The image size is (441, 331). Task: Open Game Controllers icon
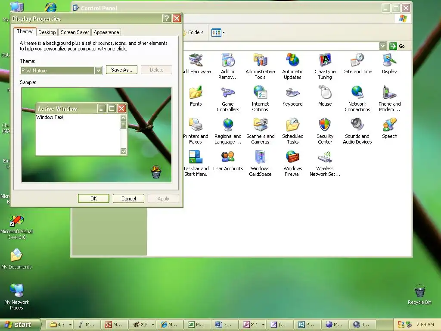click(228, 99)
